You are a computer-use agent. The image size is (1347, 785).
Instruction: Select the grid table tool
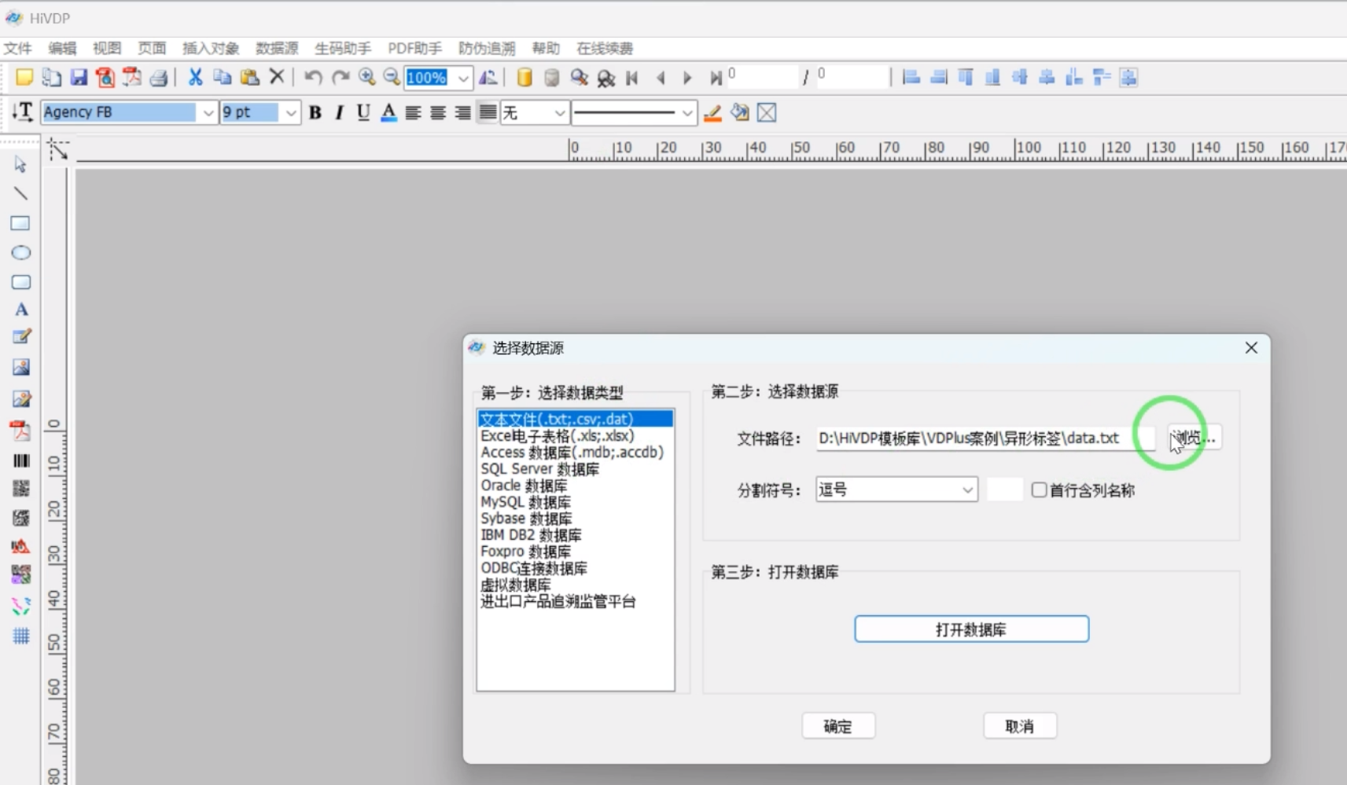click(x=21, y=636)
